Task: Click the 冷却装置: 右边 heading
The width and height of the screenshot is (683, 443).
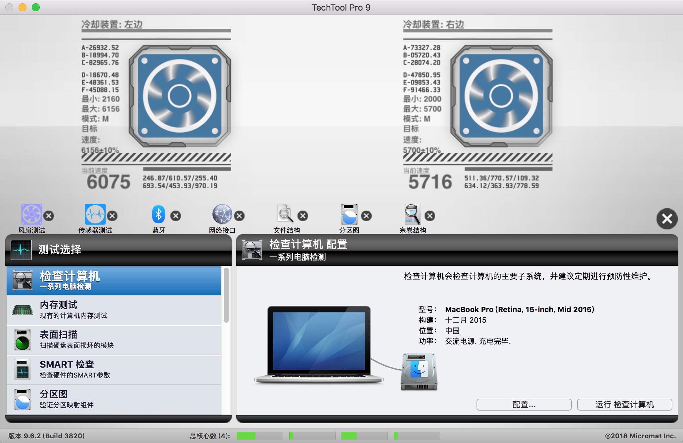Action: [x=433, y=24]
